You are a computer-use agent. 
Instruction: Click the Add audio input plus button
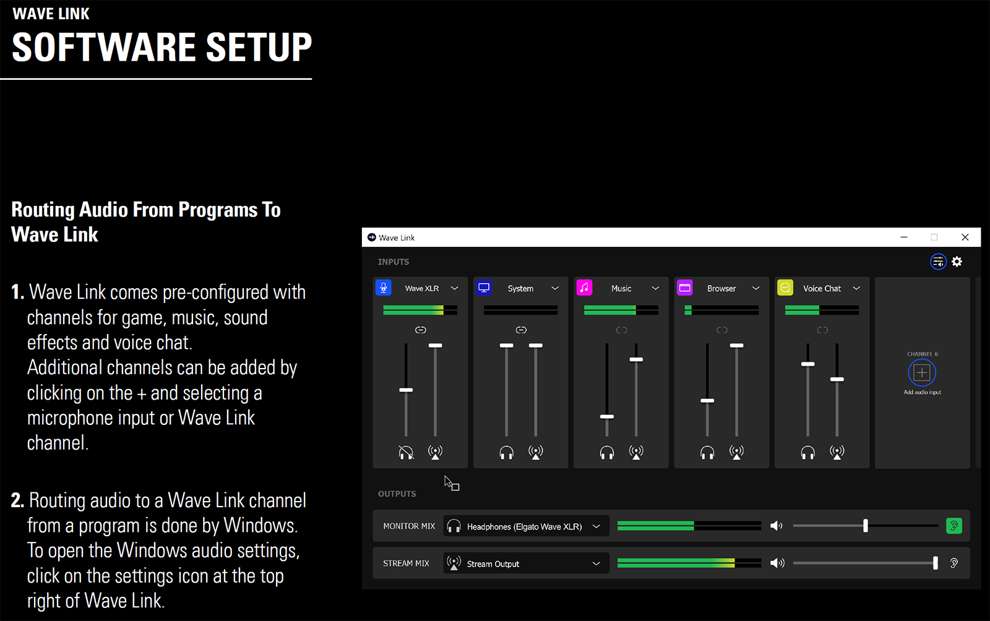922,372
